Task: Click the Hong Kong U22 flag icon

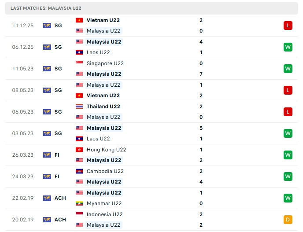Action: pyautogui.click(x=79, y=150)
